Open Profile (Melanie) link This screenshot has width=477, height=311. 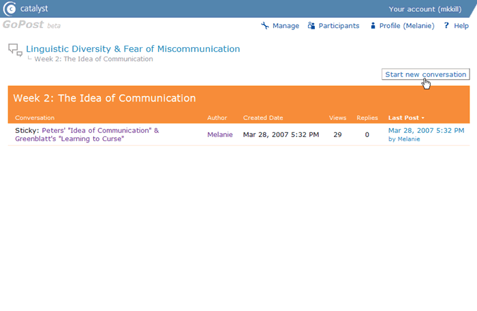(x=407, y=26)
